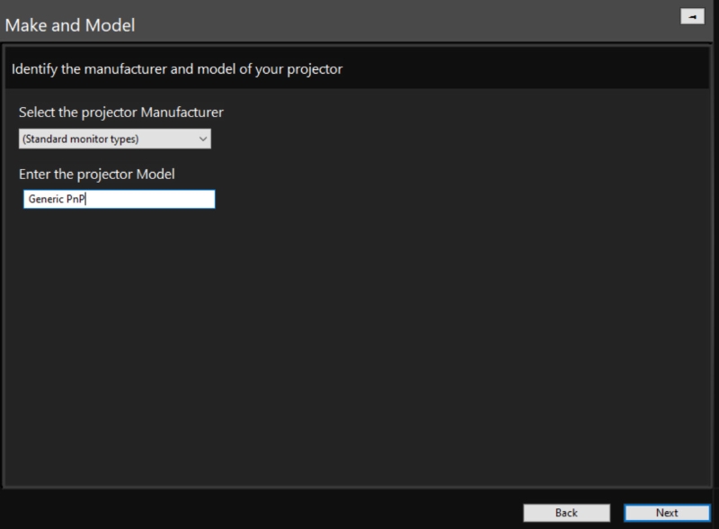Toggle panel pinning via pushpin button
The image size is (719, 529).
coord(692,17)
